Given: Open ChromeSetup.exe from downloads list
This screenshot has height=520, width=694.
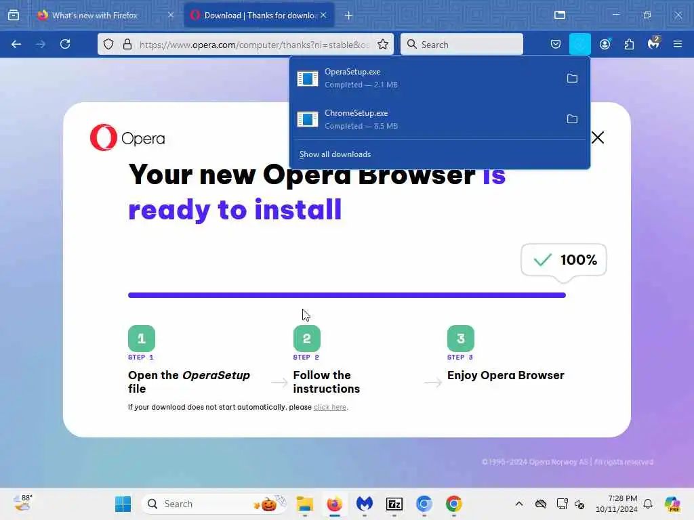Looking at the screenshot, I should [425, 119].
